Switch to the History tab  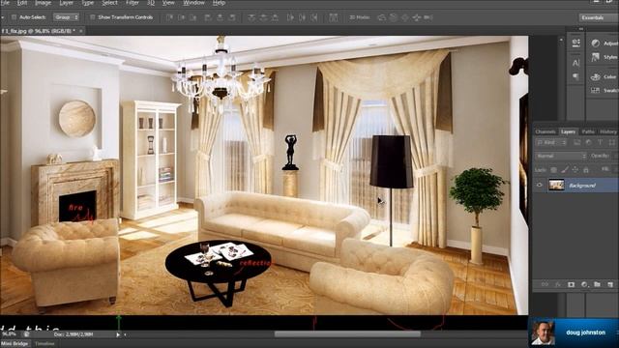[608, 131]
